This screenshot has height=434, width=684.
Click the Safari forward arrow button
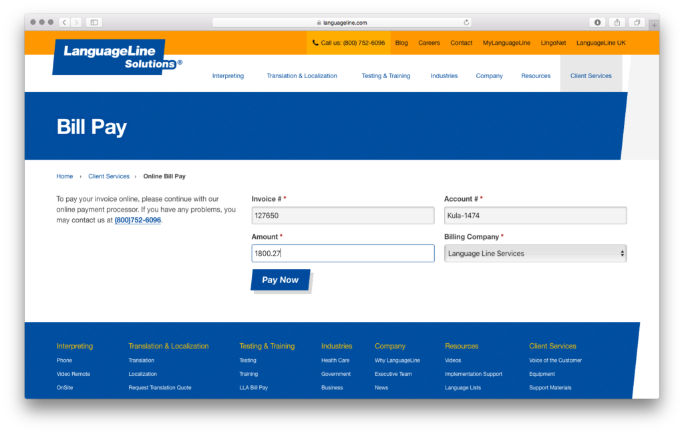tap(76, 22)
